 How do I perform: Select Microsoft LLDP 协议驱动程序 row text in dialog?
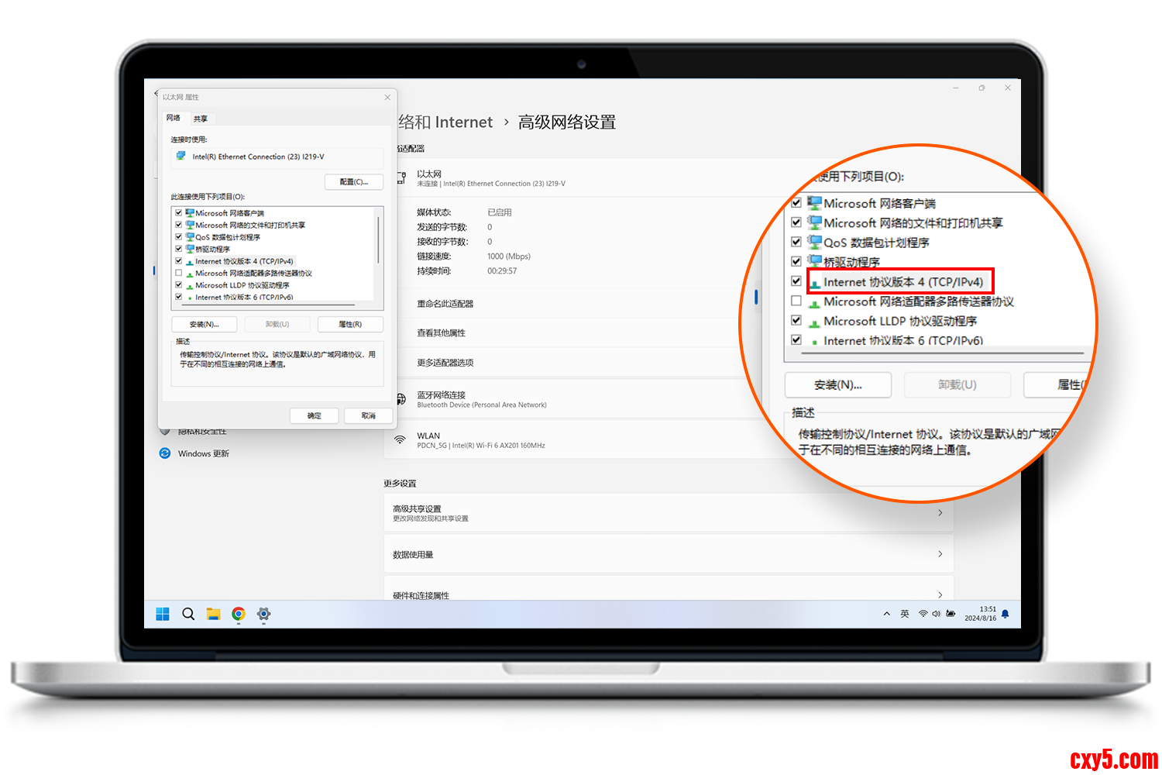tap(242, 285)
